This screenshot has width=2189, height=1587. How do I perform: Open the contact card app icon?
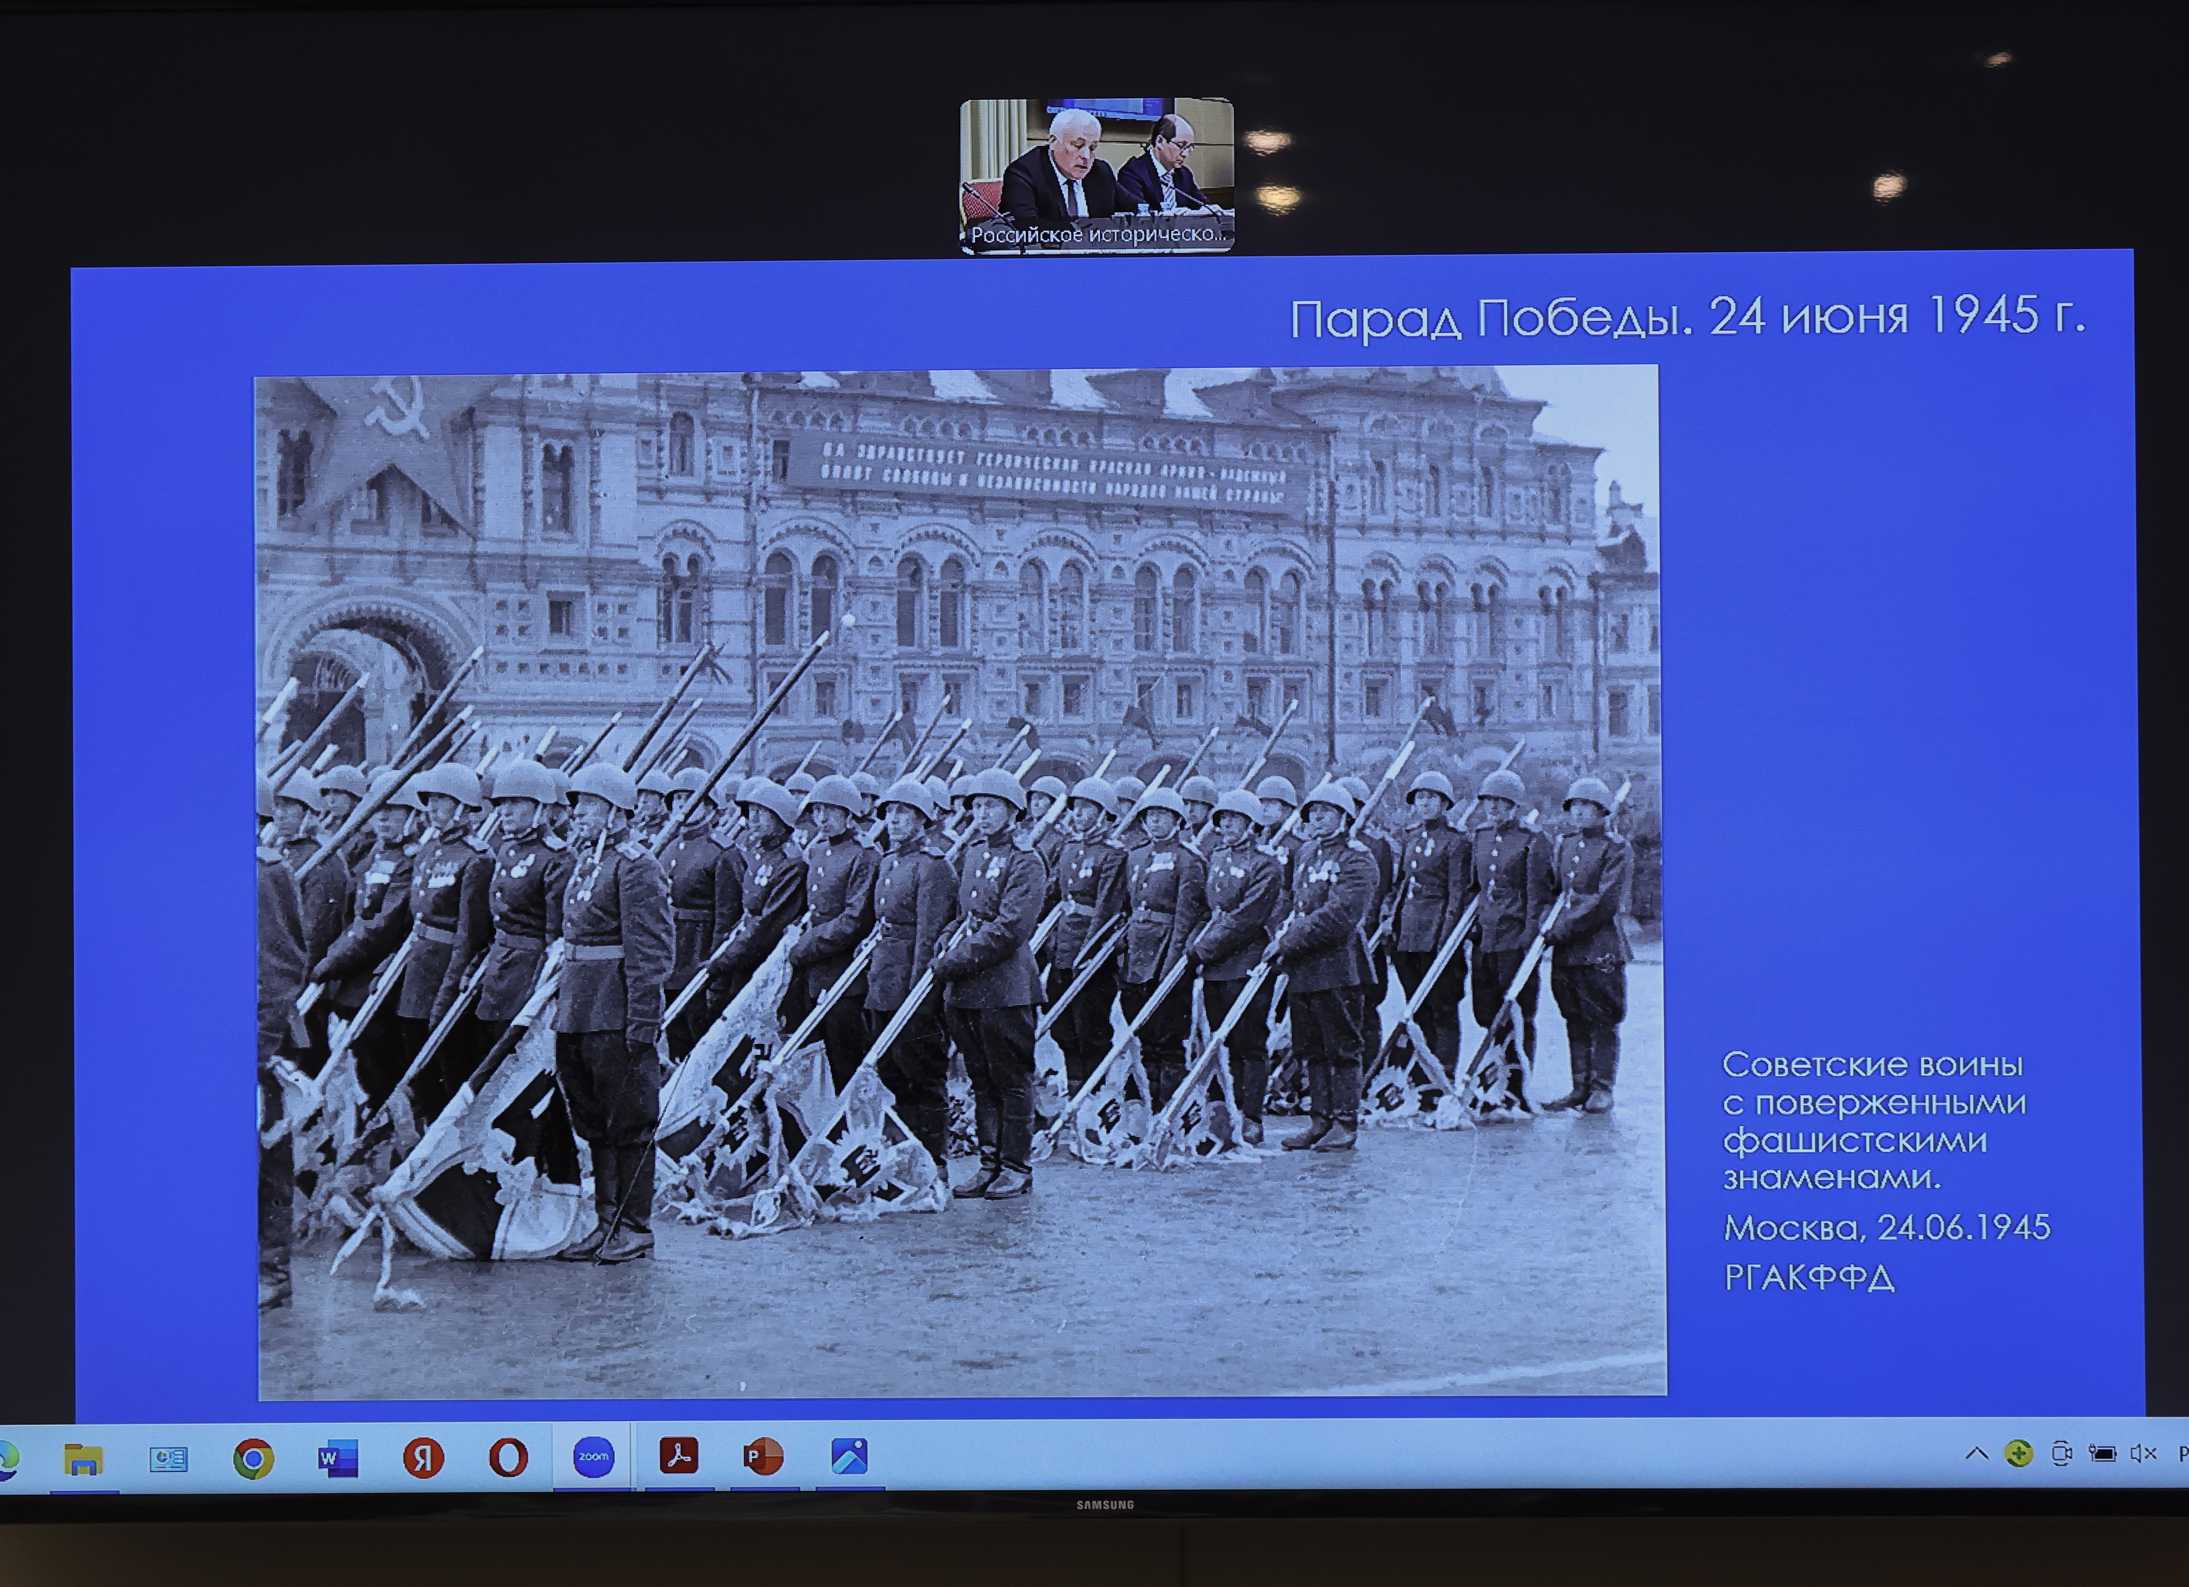(168, 1460)
